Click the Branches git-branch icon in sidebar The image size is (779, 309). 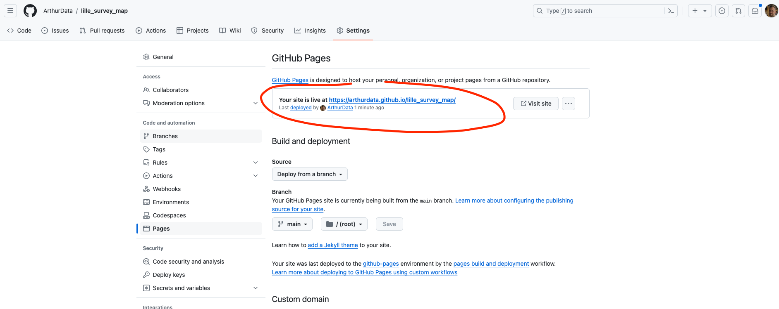click(x=146, y=136)
